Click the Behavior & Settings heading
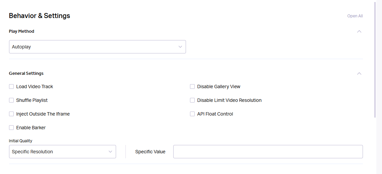This screenshot has height=174, width=382. pos(39,16)
